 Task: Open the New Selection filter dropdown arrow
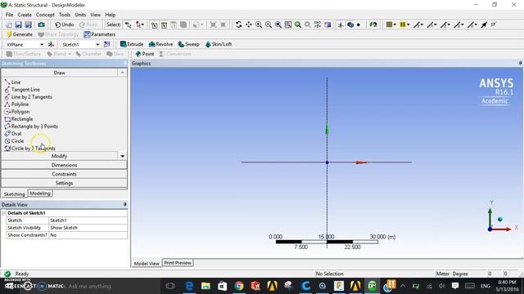(x=142, y=24)
